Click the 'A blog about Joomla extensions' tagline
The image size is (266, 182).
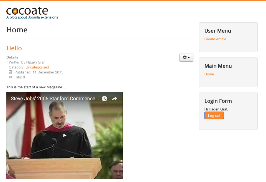pyautogui.click(x=32, y=17)
